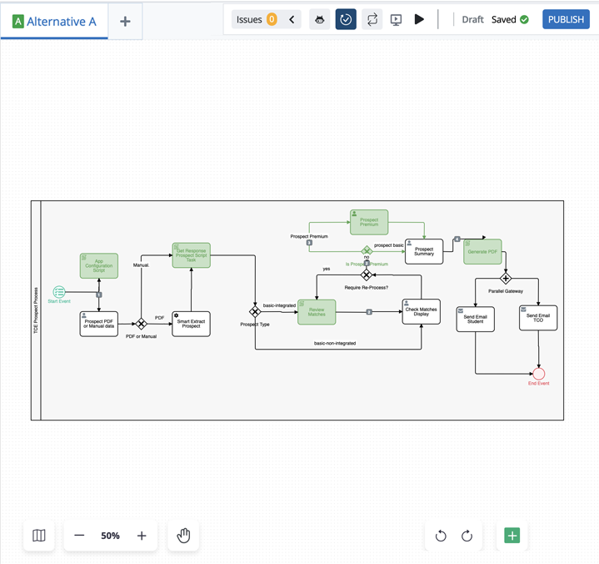Redo the last diagram change
Image resolution: width=599 pixels, height=564 pixels.
coord(467,536)
